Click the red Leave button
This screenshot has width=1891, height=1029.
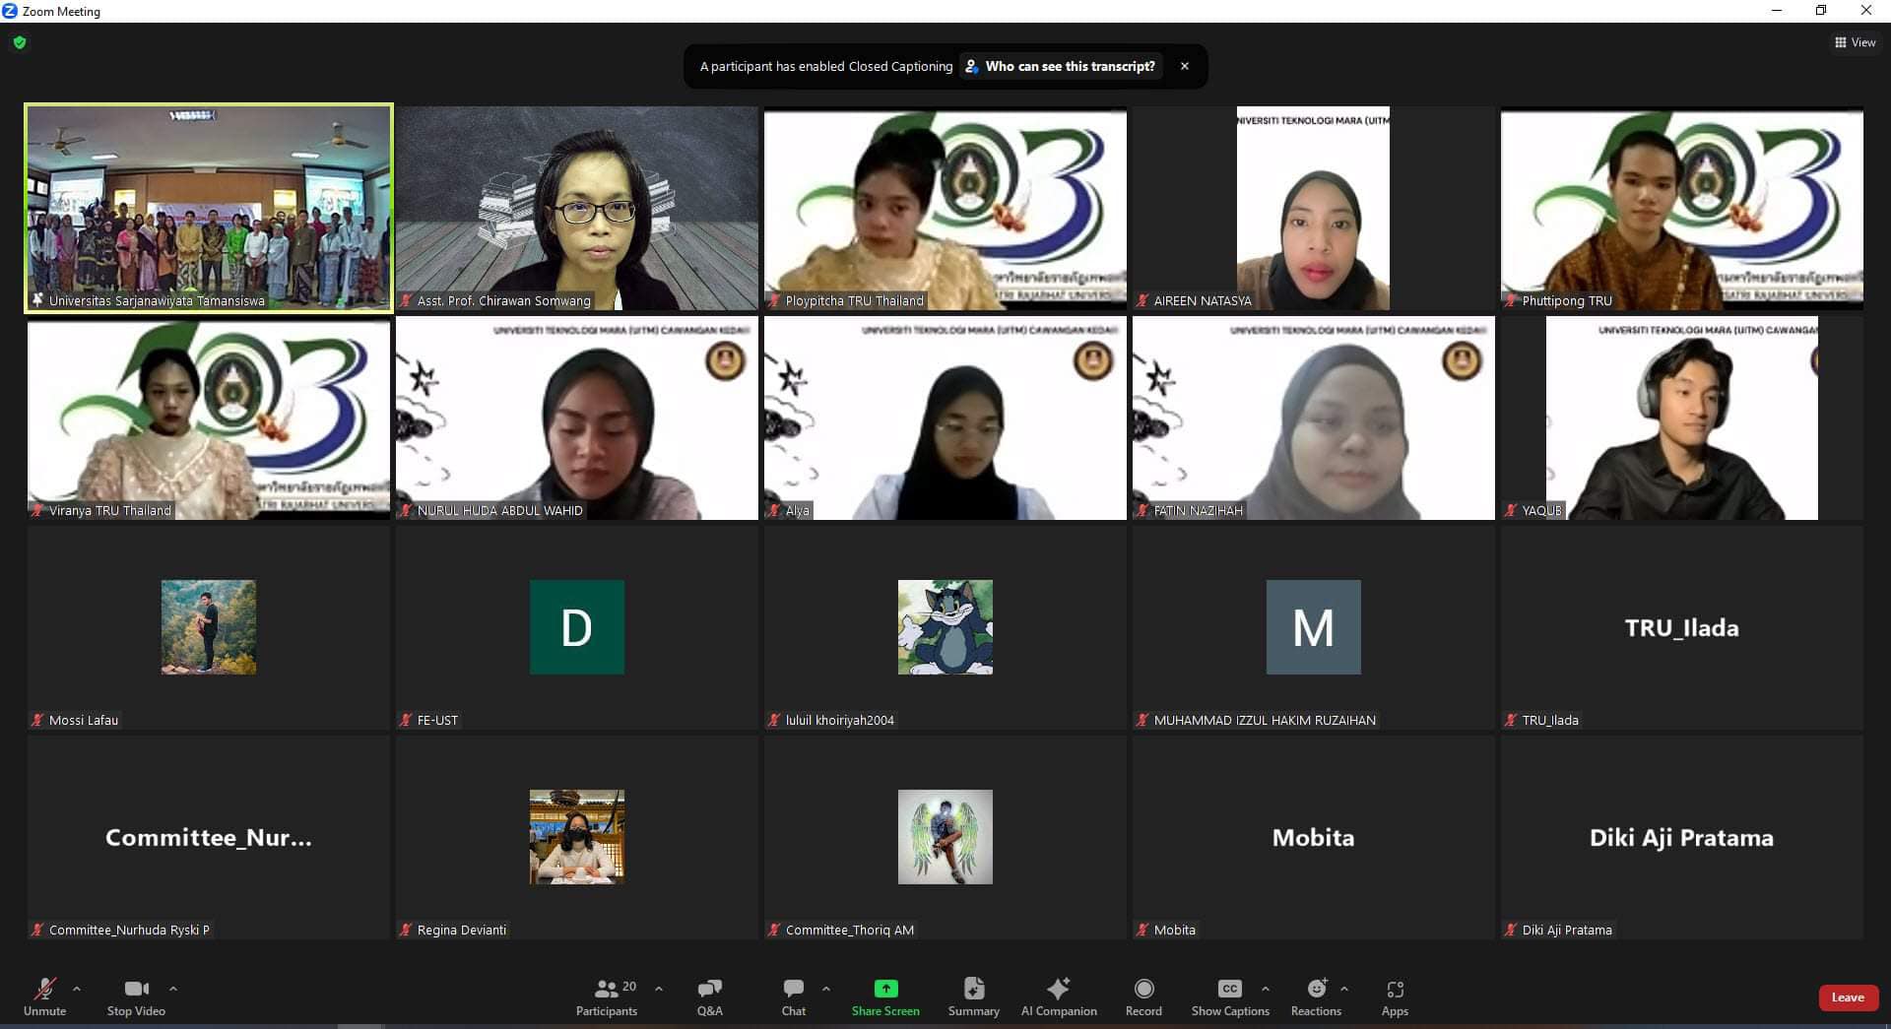coord(1847,997)
